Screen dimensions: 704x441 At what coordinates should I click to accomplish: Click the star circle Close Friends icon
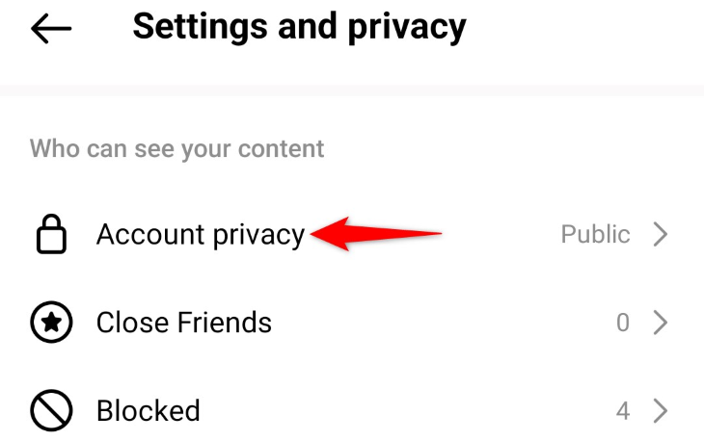pyautogui.click(x=51, y=324)
